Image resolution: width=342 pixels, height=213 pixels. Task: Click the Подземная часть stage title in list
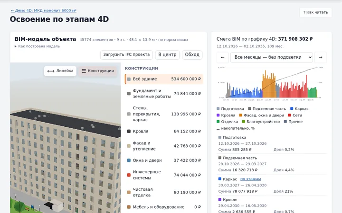click(240, 158)
